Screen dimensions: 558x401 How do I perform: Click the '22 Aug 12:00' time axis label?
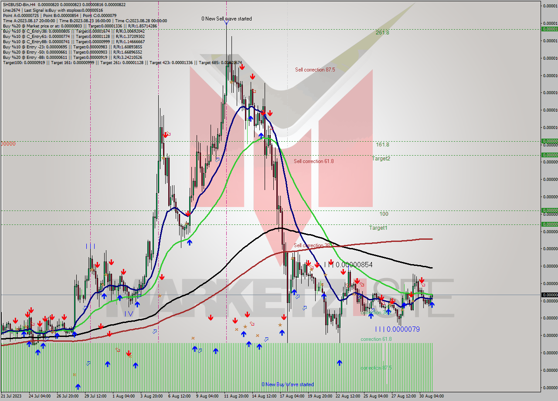point(348,396)
